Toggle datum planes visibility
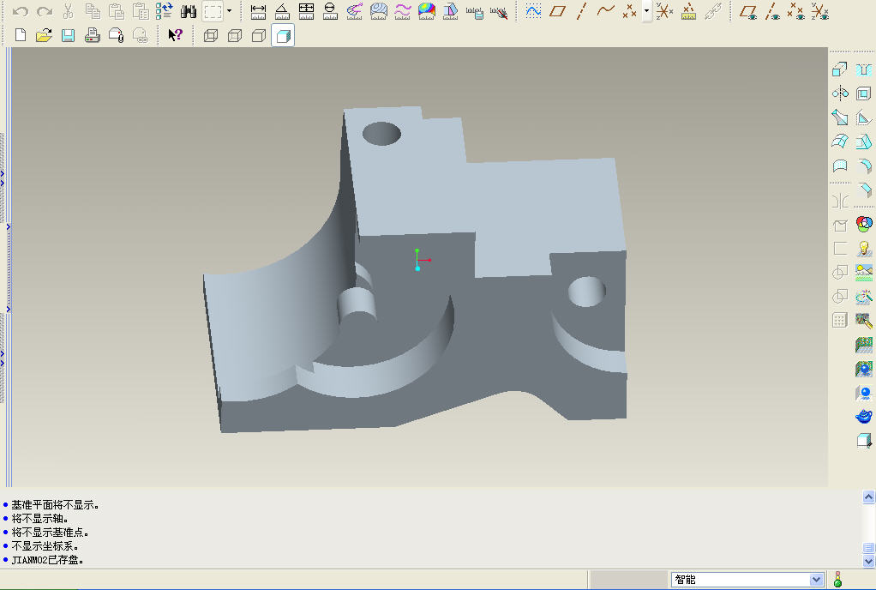Screen dimensions: 876x590 [x=748, y=11]
